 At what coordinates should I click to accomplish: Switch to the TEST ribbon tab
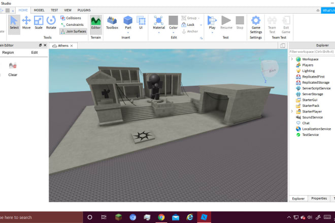pyautogui.click(x=54, y=10)
